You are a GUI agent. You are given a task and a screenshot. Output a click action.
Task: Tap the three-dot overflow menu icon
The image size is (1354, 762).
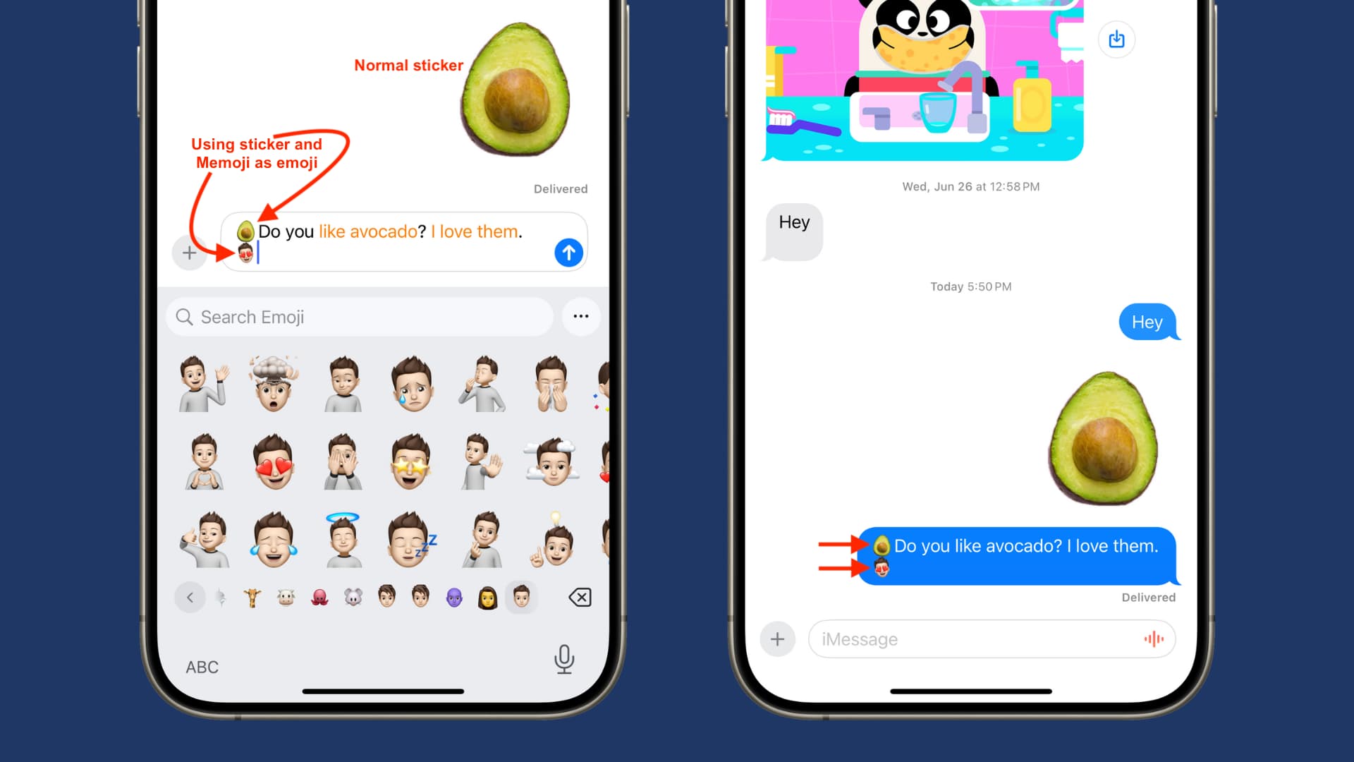[580, 316]
